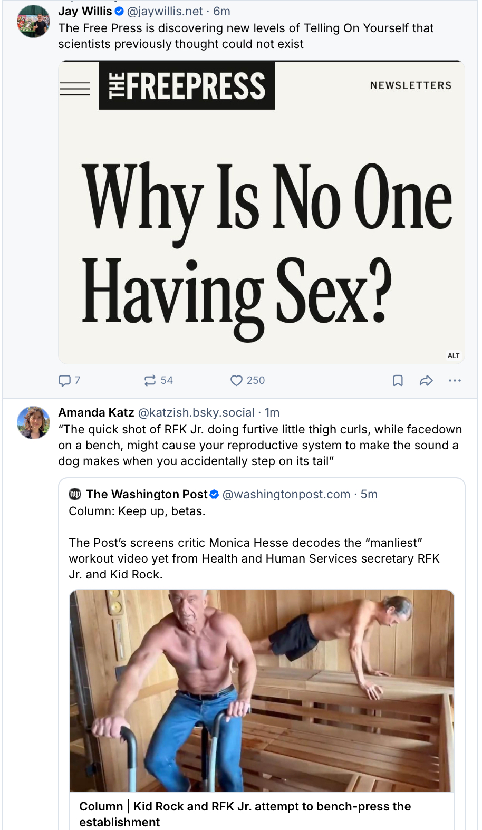482x830 pixels.
Task: Open Jay Willis's profile avatar
Action: coord(34,22)
